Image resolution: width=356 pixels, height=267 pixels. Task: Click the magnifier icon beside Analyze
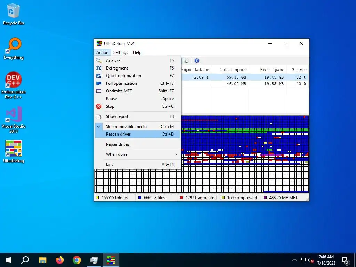[x=98, y=60]
